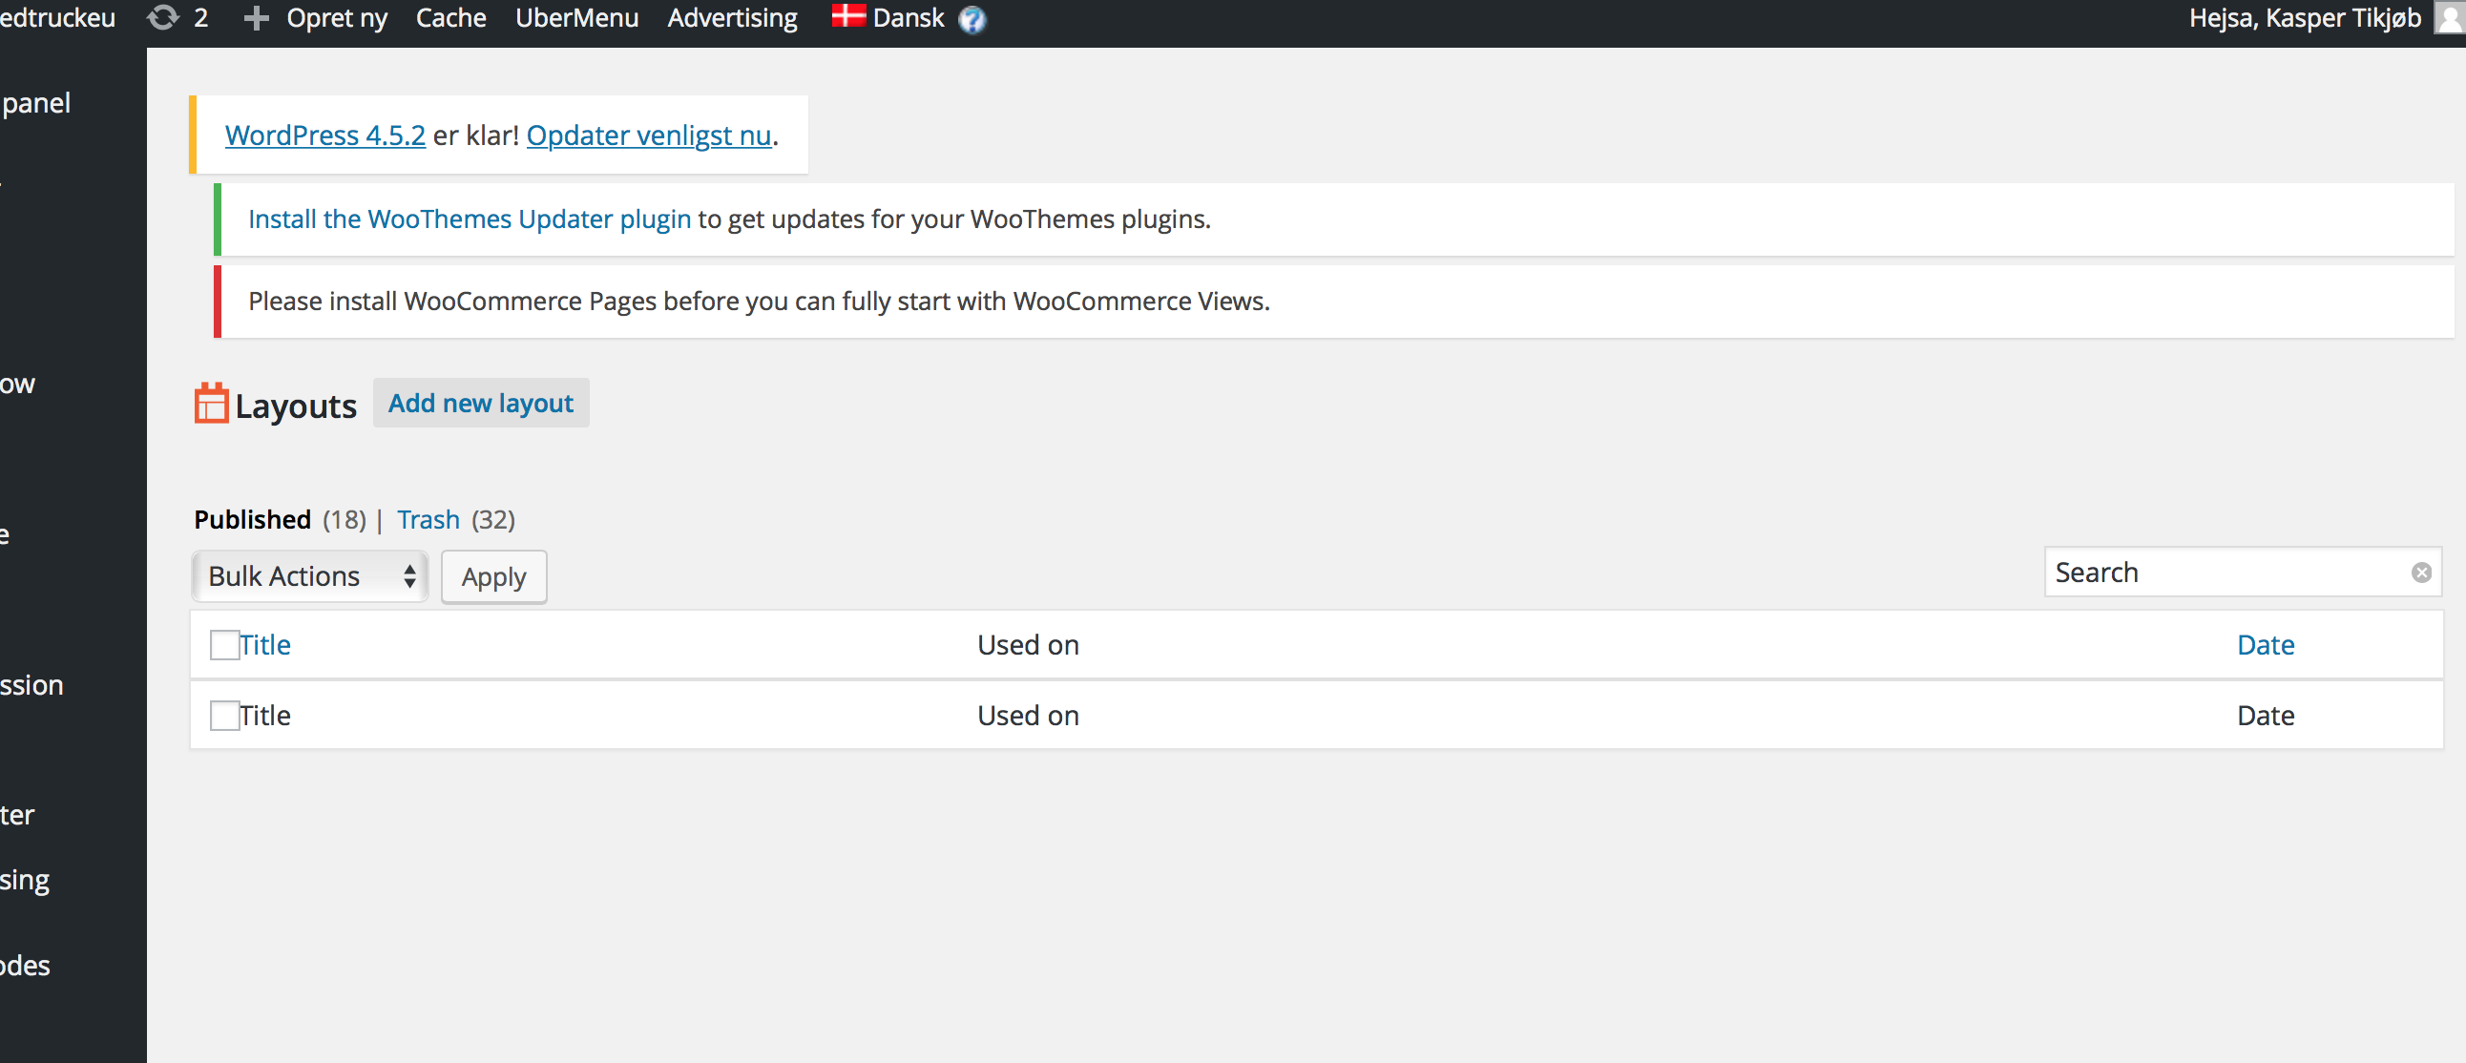Click the user avatar icon top right
The height and width of the screenshot is (1063, 2466).
2445,17
